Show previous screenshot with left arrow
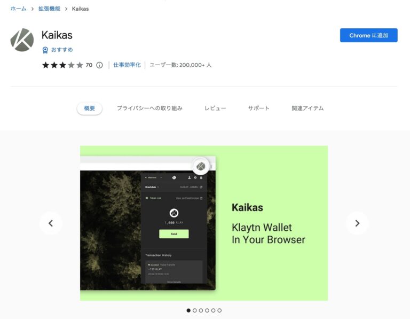The height and width of the screenshot is (319, 410). [51, 223]
